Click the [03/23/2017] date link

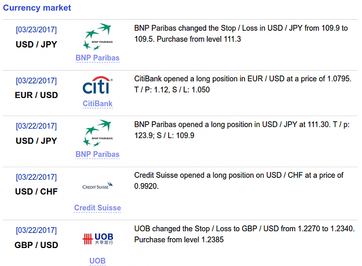tap(36, 30)
